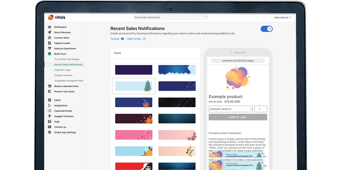
Task: Click the Dashboard home icon
Action: pos(49,27)
